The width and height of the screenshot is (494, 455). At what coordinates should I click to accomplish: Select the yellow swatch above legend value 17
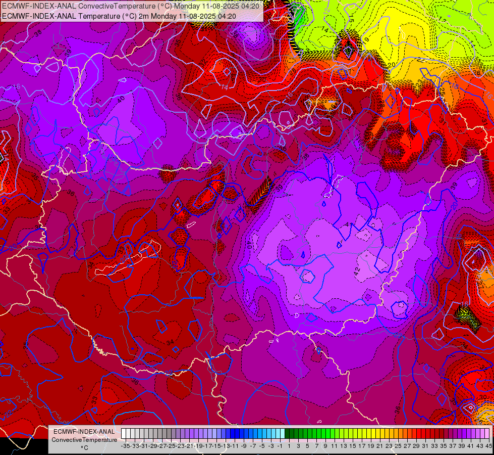tap(360, 434)
